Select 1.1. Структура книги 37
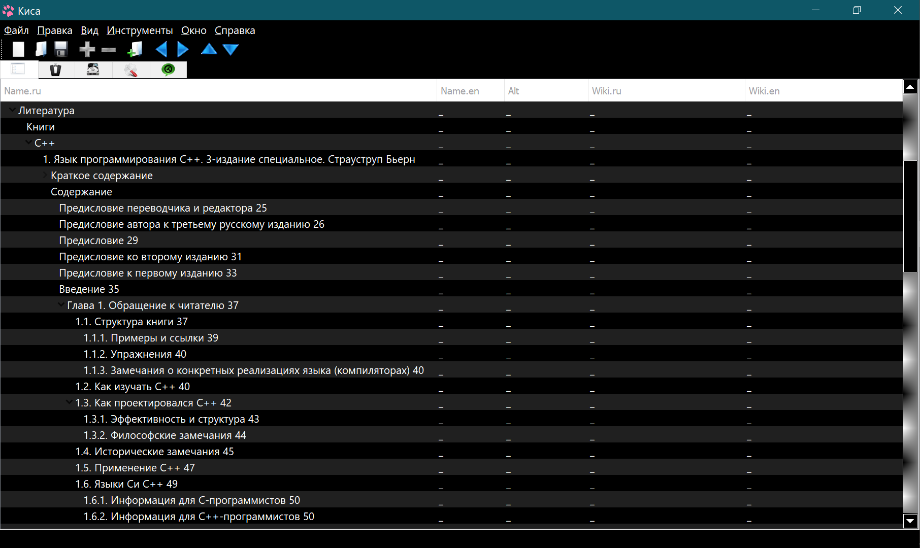 (x=451, y=321)
